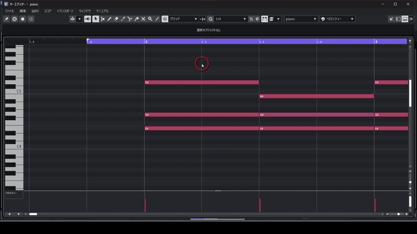Select the B4 note event
Screen dimensions: 417x234
tap(317, 96)
